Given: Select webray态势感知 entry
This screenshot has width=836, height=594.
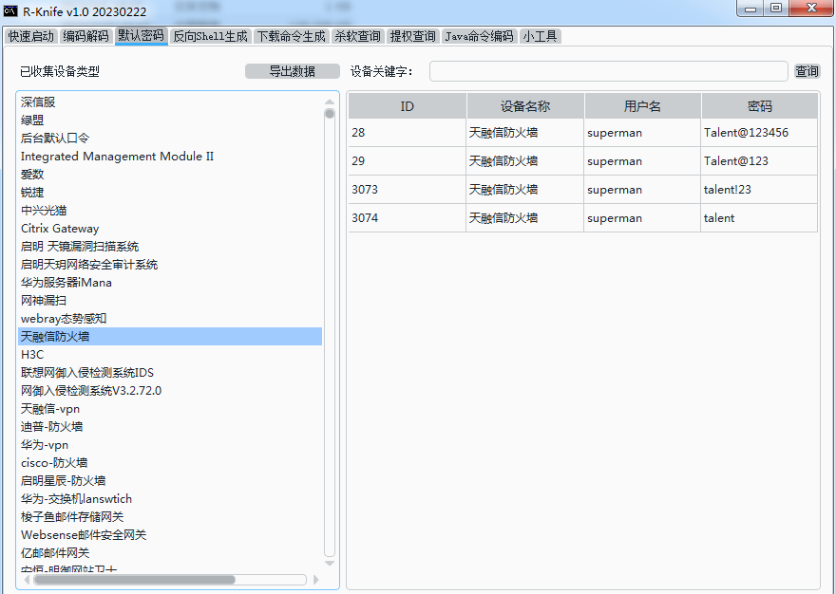Looking at the screenshot, I should point(169,319).
